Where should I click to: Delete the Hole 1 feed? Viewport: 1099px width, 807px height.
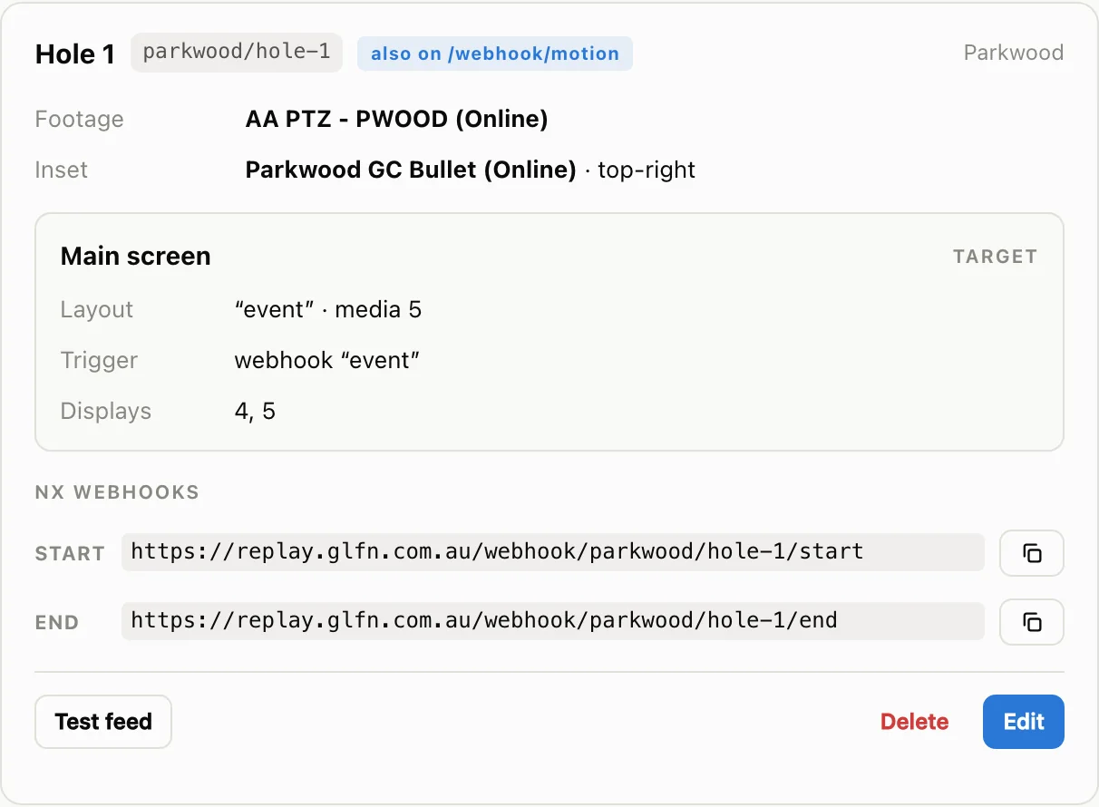point(914,722)
